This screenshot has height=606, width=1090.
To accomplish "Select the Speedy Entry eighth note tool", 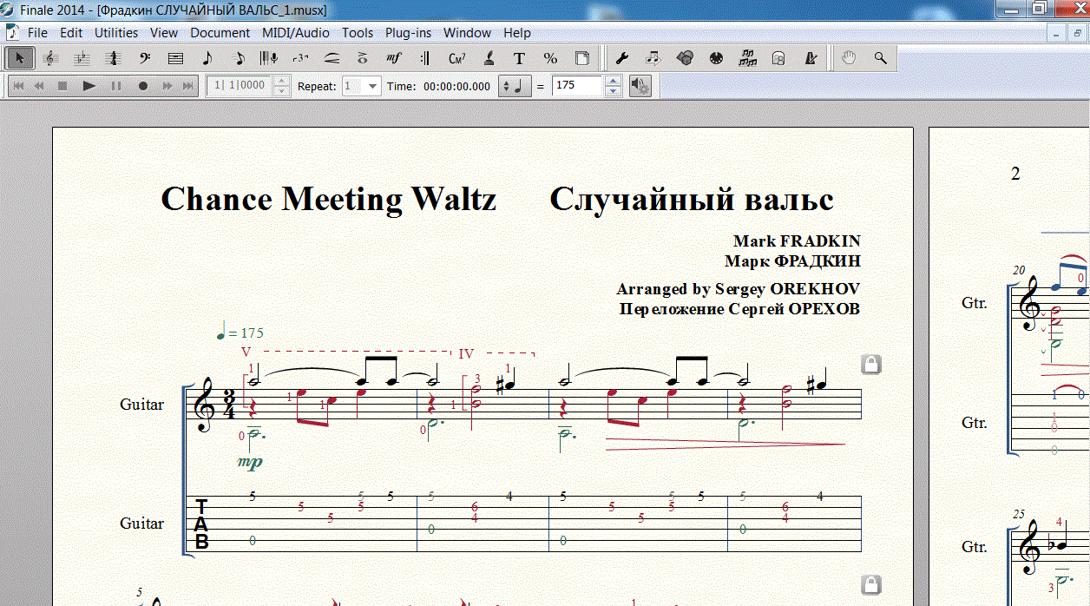I will pyautogui.click(x=240, y=58).
